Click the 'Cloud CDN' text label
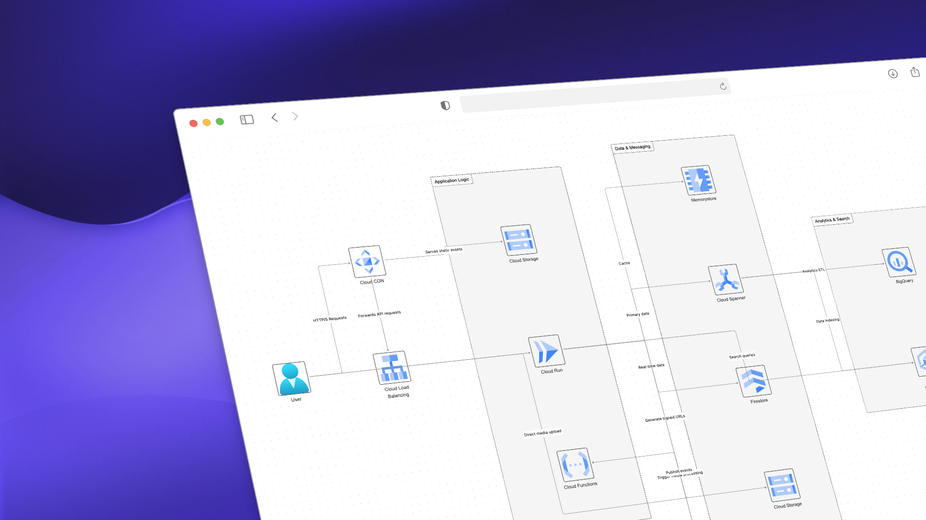 (x=372, y=282)
